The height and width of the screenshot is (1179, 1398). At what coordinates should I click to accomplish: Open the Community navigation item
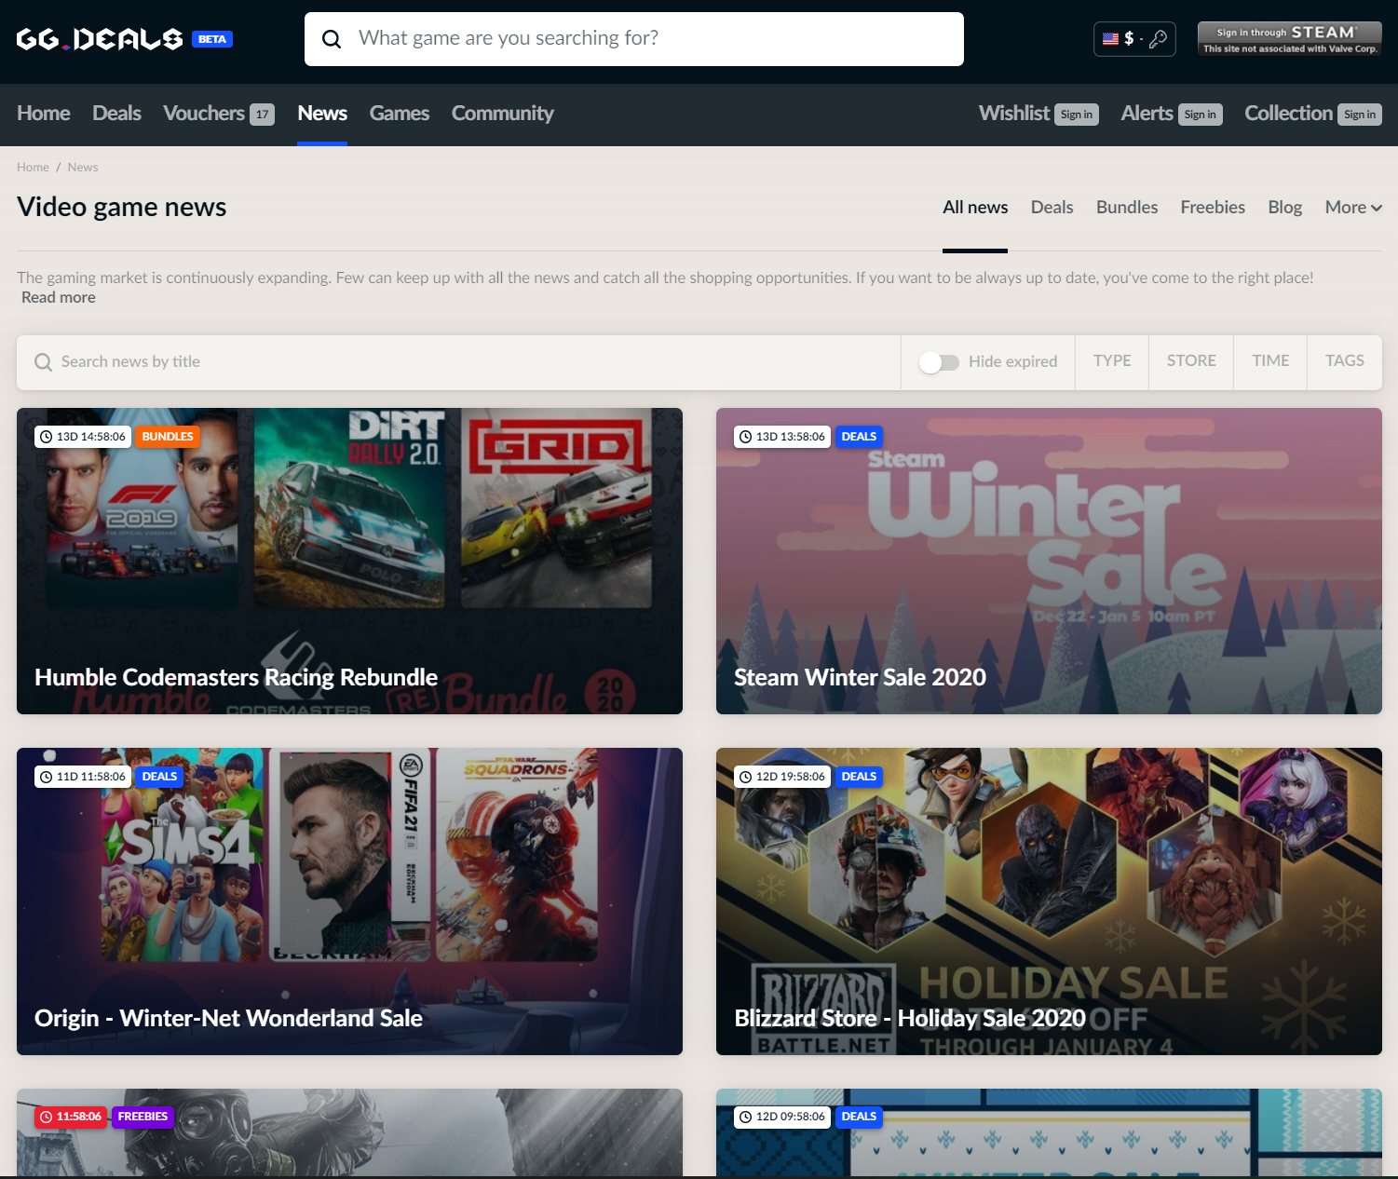[x=503, y=114]
